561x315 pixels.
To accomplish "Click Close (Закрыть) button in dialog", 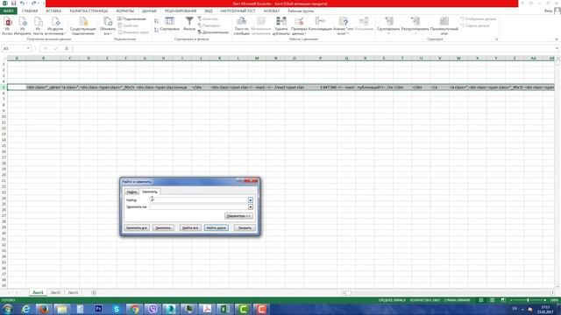I will pyautogui.click(x=245, y=227).
